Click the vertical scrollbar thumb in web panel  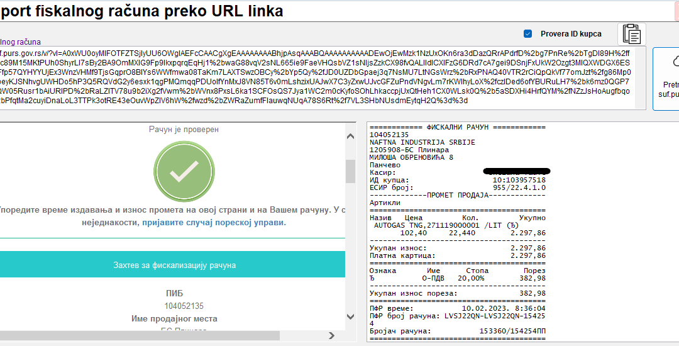[x=350, y=170]
